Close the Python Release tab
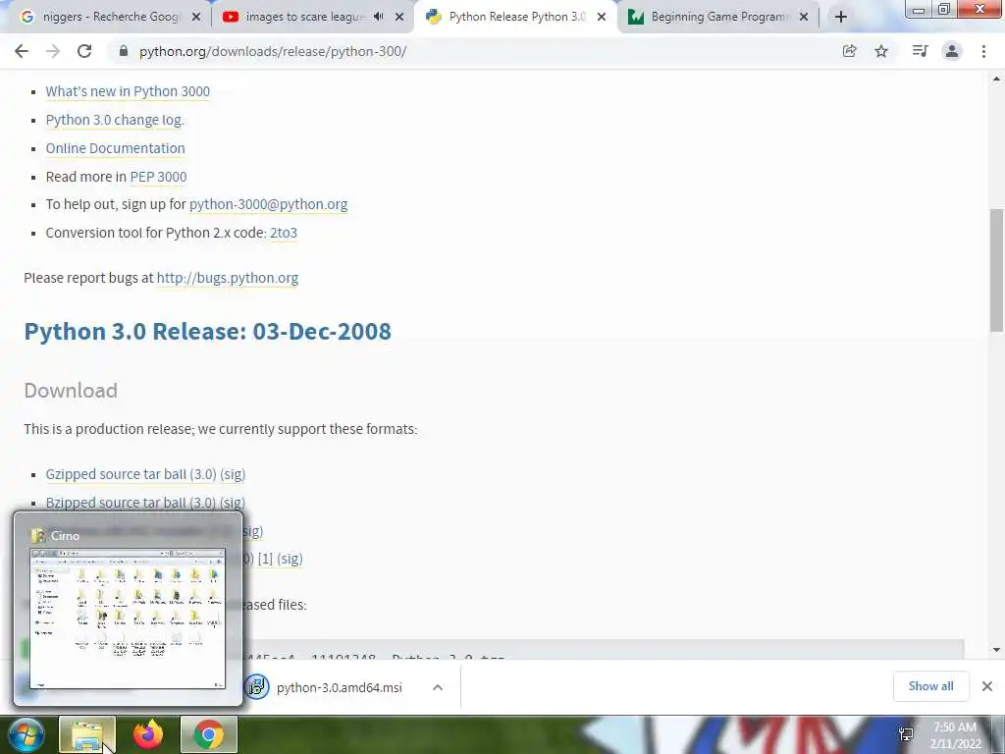Screen dimensions: 1005x754 (x=602, y=17)
